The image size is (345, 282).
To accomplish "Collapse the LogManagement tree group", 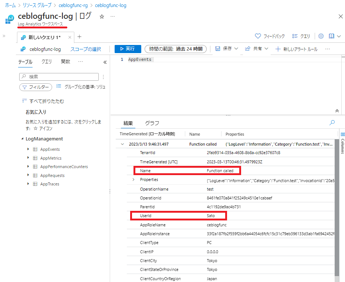I will [22, 139].
